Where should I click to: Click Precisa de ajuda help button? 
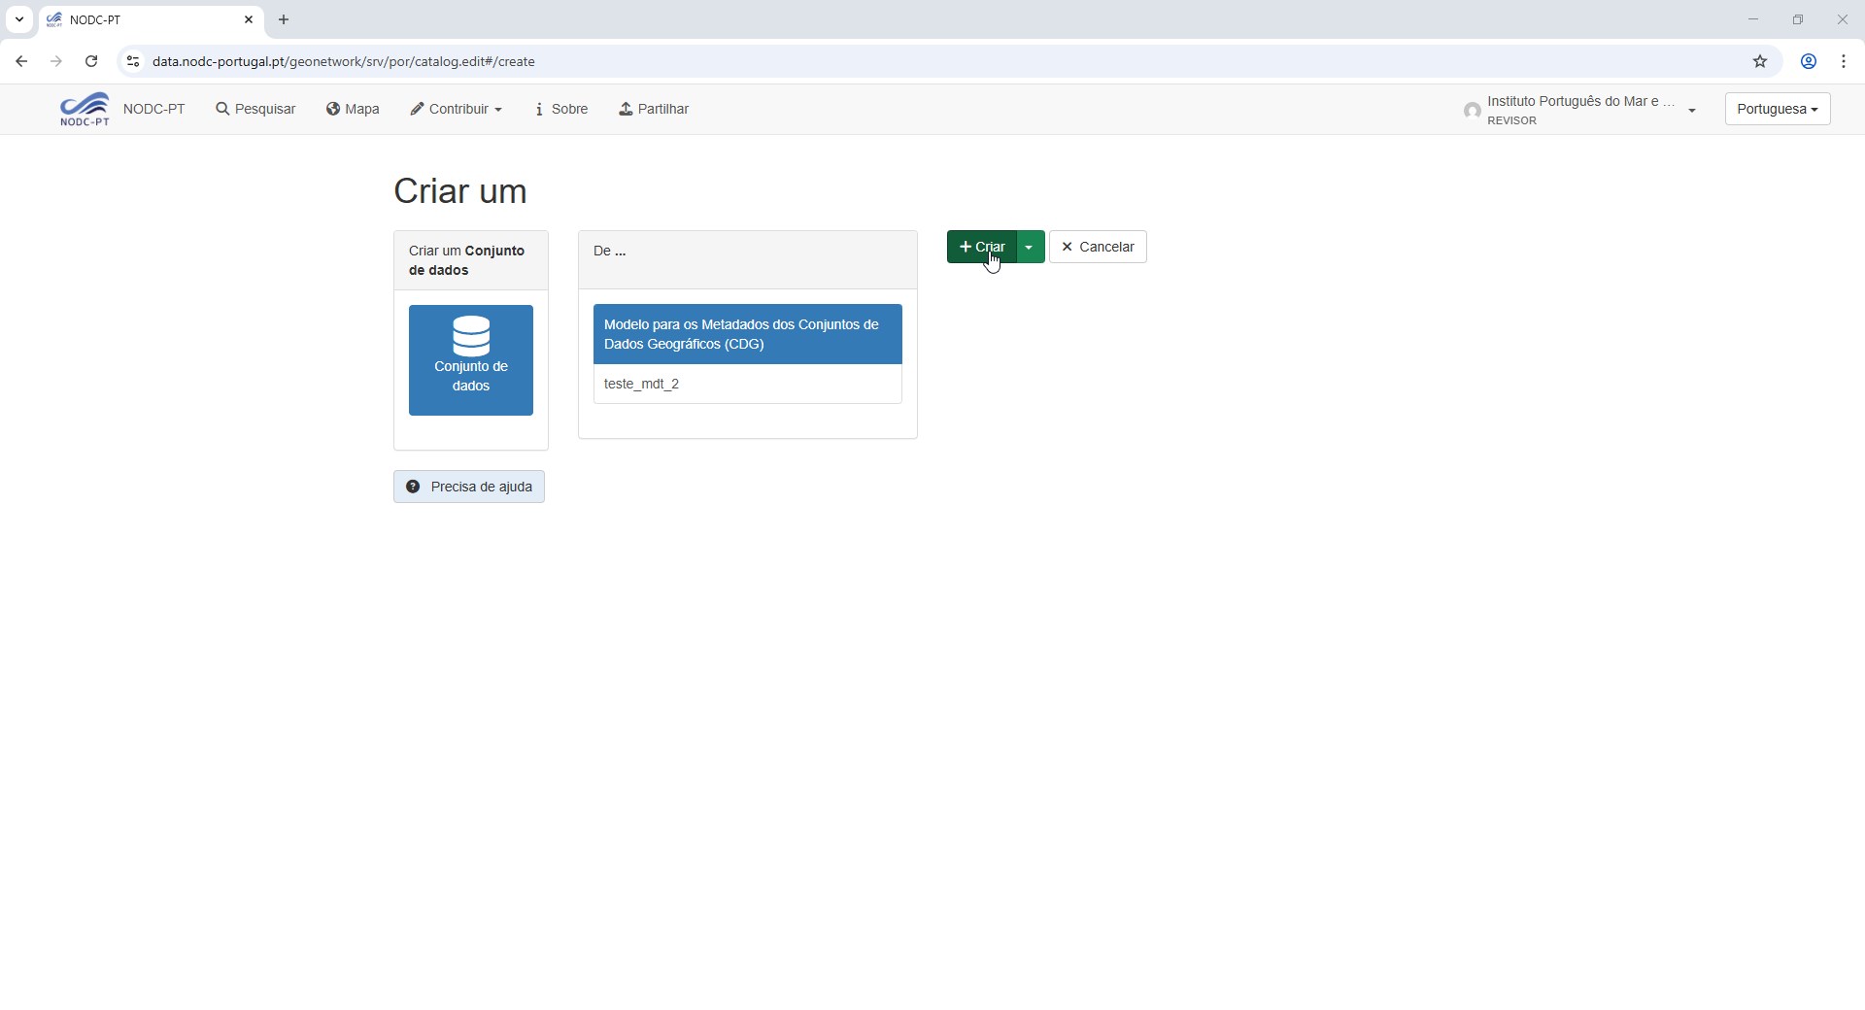click(469, 487)
